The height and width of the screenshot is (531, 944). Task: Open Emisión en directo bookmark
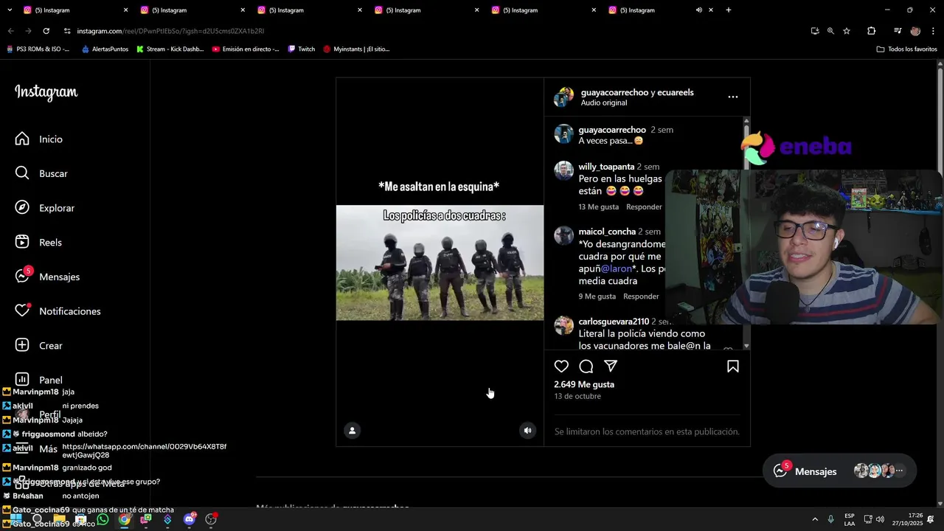[246, 49]
